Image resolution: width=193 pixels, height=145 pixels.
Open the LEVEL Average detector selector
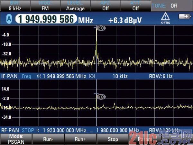[75, 6]
